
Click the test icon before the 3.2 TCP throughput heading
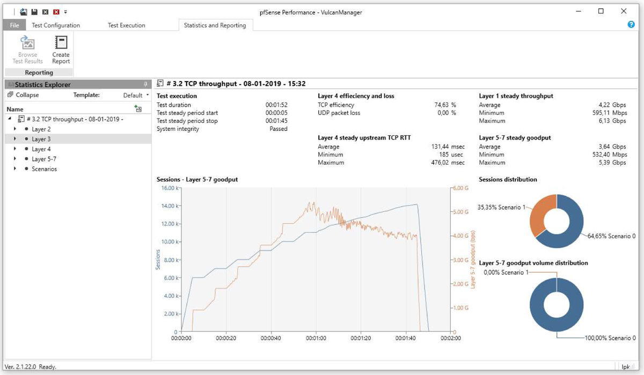pos(160,84)
